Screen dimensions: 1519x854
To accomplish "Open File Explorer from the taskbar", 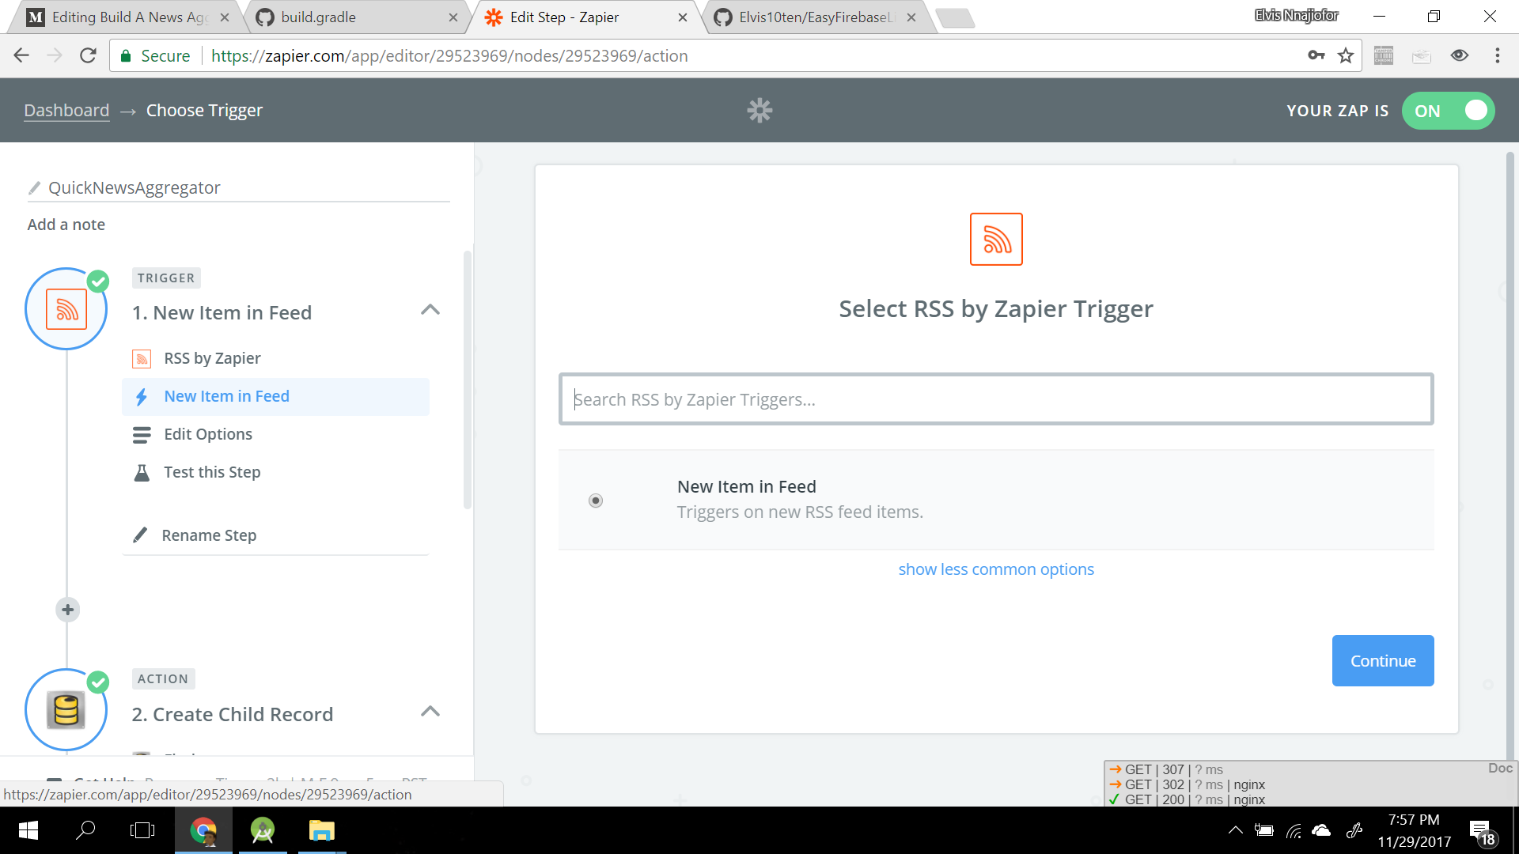I will (x=321, y=830).
